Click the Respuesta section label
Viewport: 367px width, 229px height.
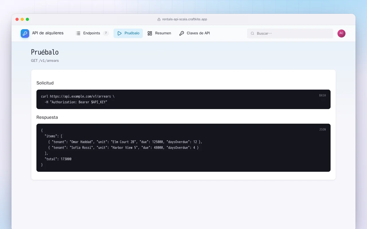pos(47,117)
